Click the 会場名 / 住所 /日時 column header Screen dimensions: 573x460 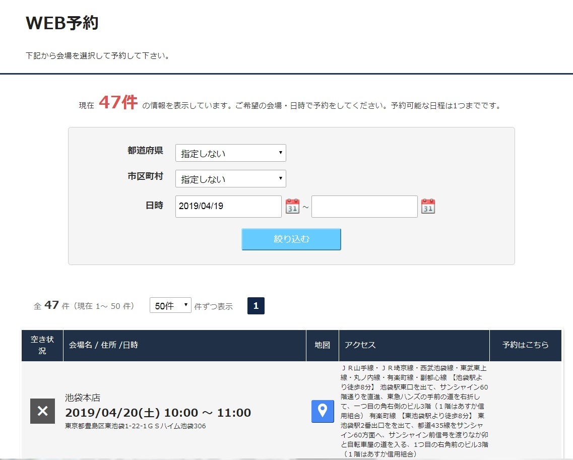pos(103,345)
